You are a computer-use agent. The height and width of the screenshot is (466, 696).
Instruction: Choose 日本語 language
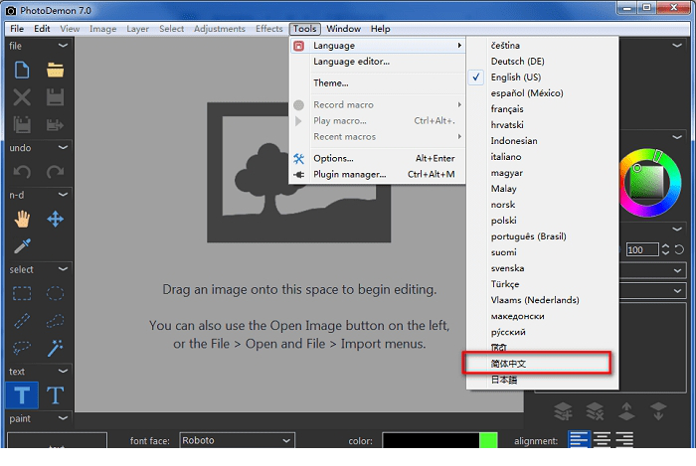coord(542,380)
